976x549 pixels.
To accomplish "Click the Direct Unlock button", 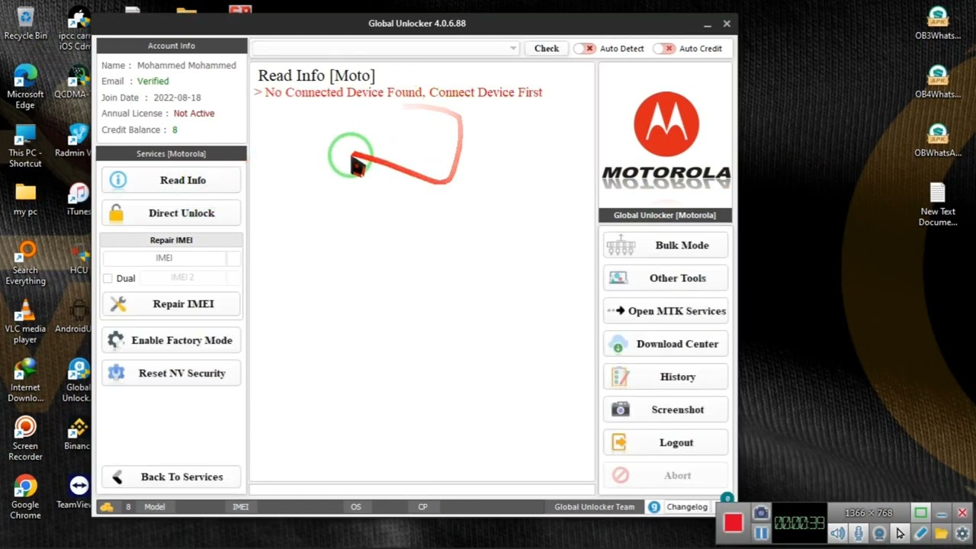I will [171, 213].
